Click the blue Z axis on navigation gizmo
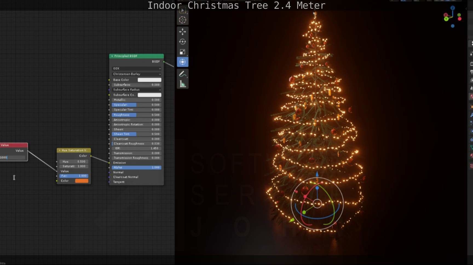The image size is (473, 265). 453,8
